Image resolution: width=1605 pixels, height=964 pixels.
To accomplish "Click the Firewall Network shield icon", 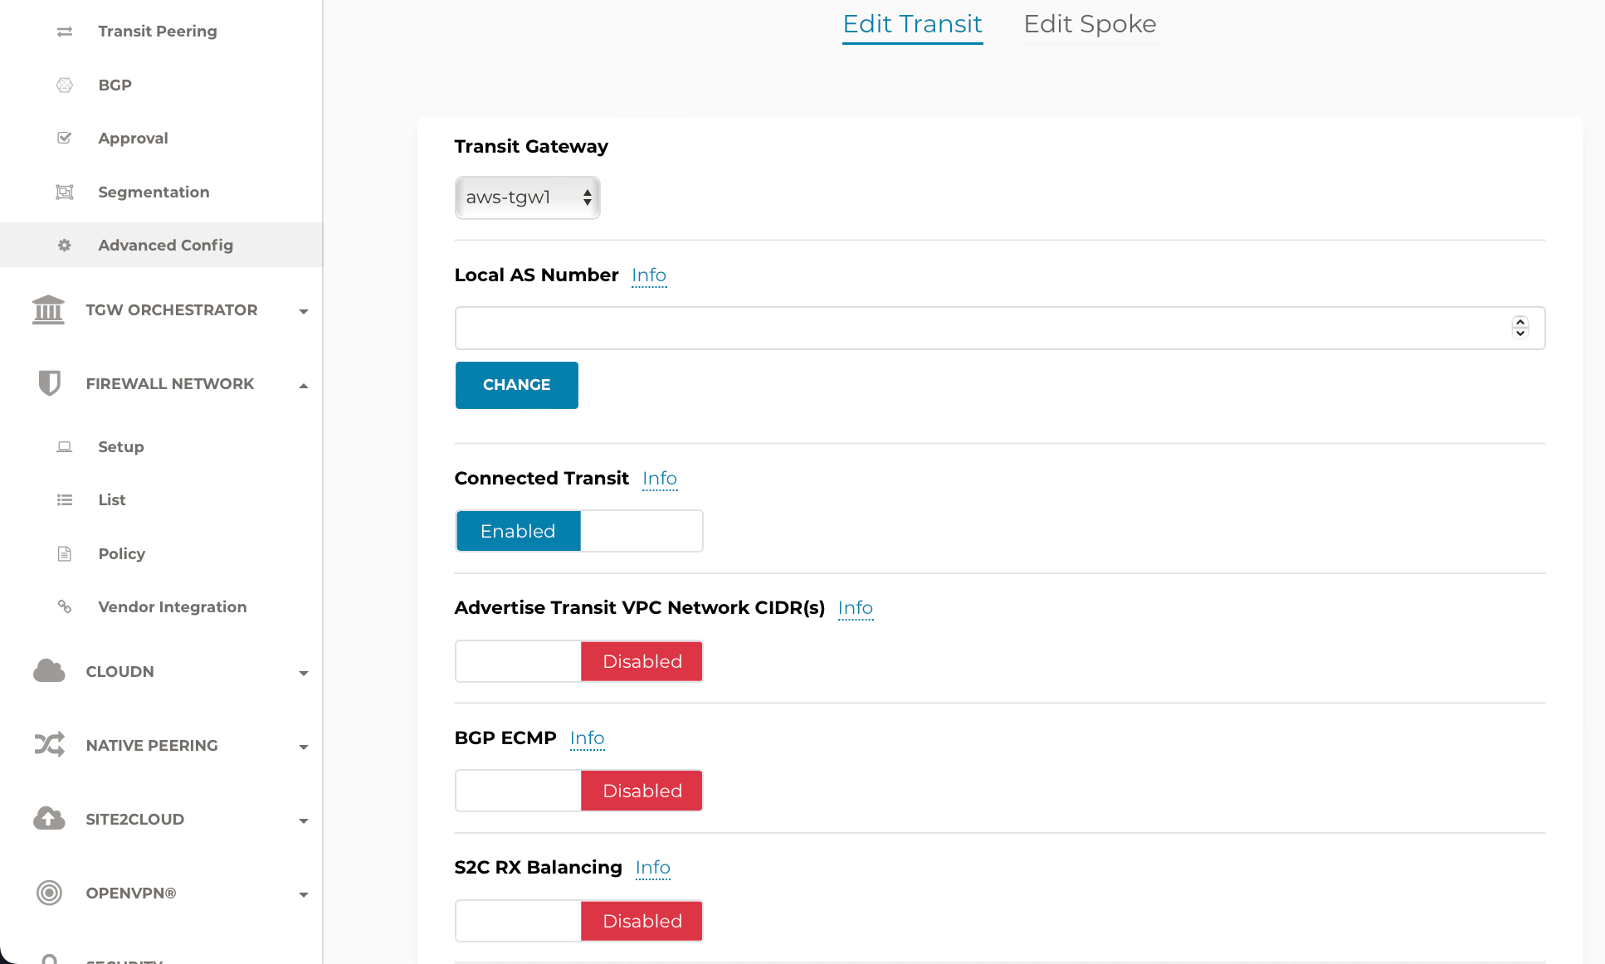I will click(49, 383).
